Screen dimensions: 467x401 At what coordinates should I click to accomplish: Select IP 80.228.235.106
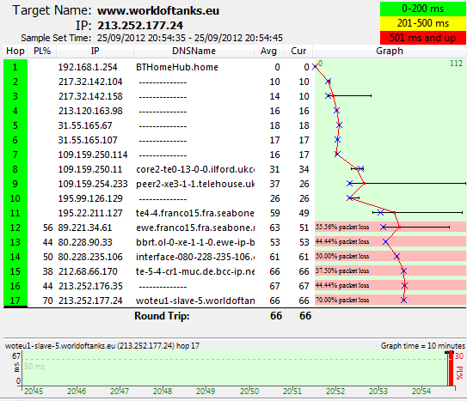[x=90, y=257]
